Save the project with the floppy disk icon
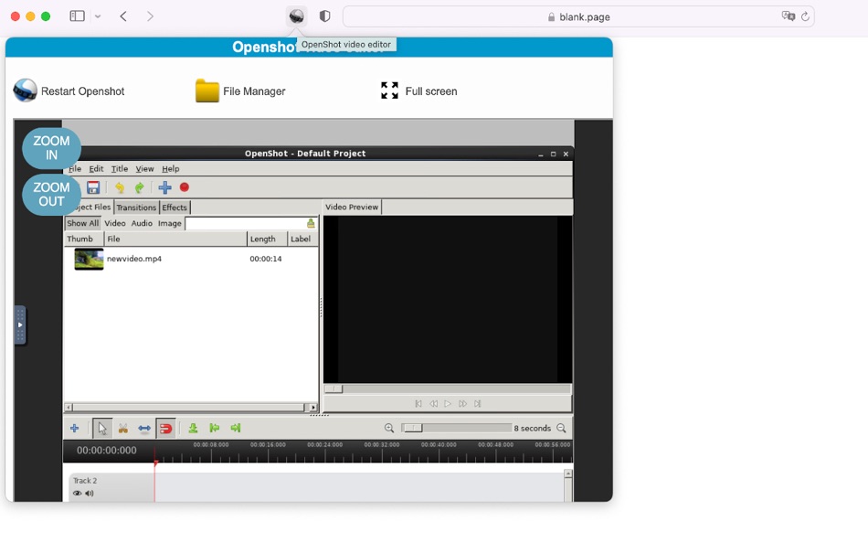Screen dimensions: 868x543 coord(93,187)
